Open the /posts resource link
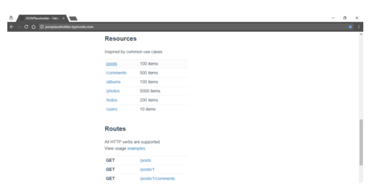The image size is (379, 196). click(x=112, y=64)
